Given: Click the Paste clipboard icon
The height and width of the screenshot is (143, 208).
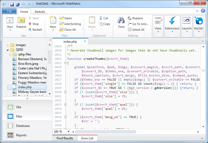Looking at the screenshot, I should click(92, 20).
